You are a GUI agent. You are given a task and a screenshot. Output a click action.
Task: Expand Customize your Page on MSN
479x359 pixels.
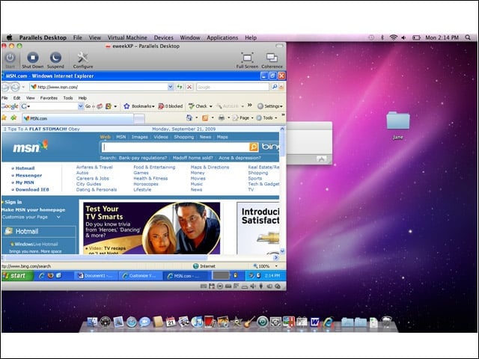58,217
